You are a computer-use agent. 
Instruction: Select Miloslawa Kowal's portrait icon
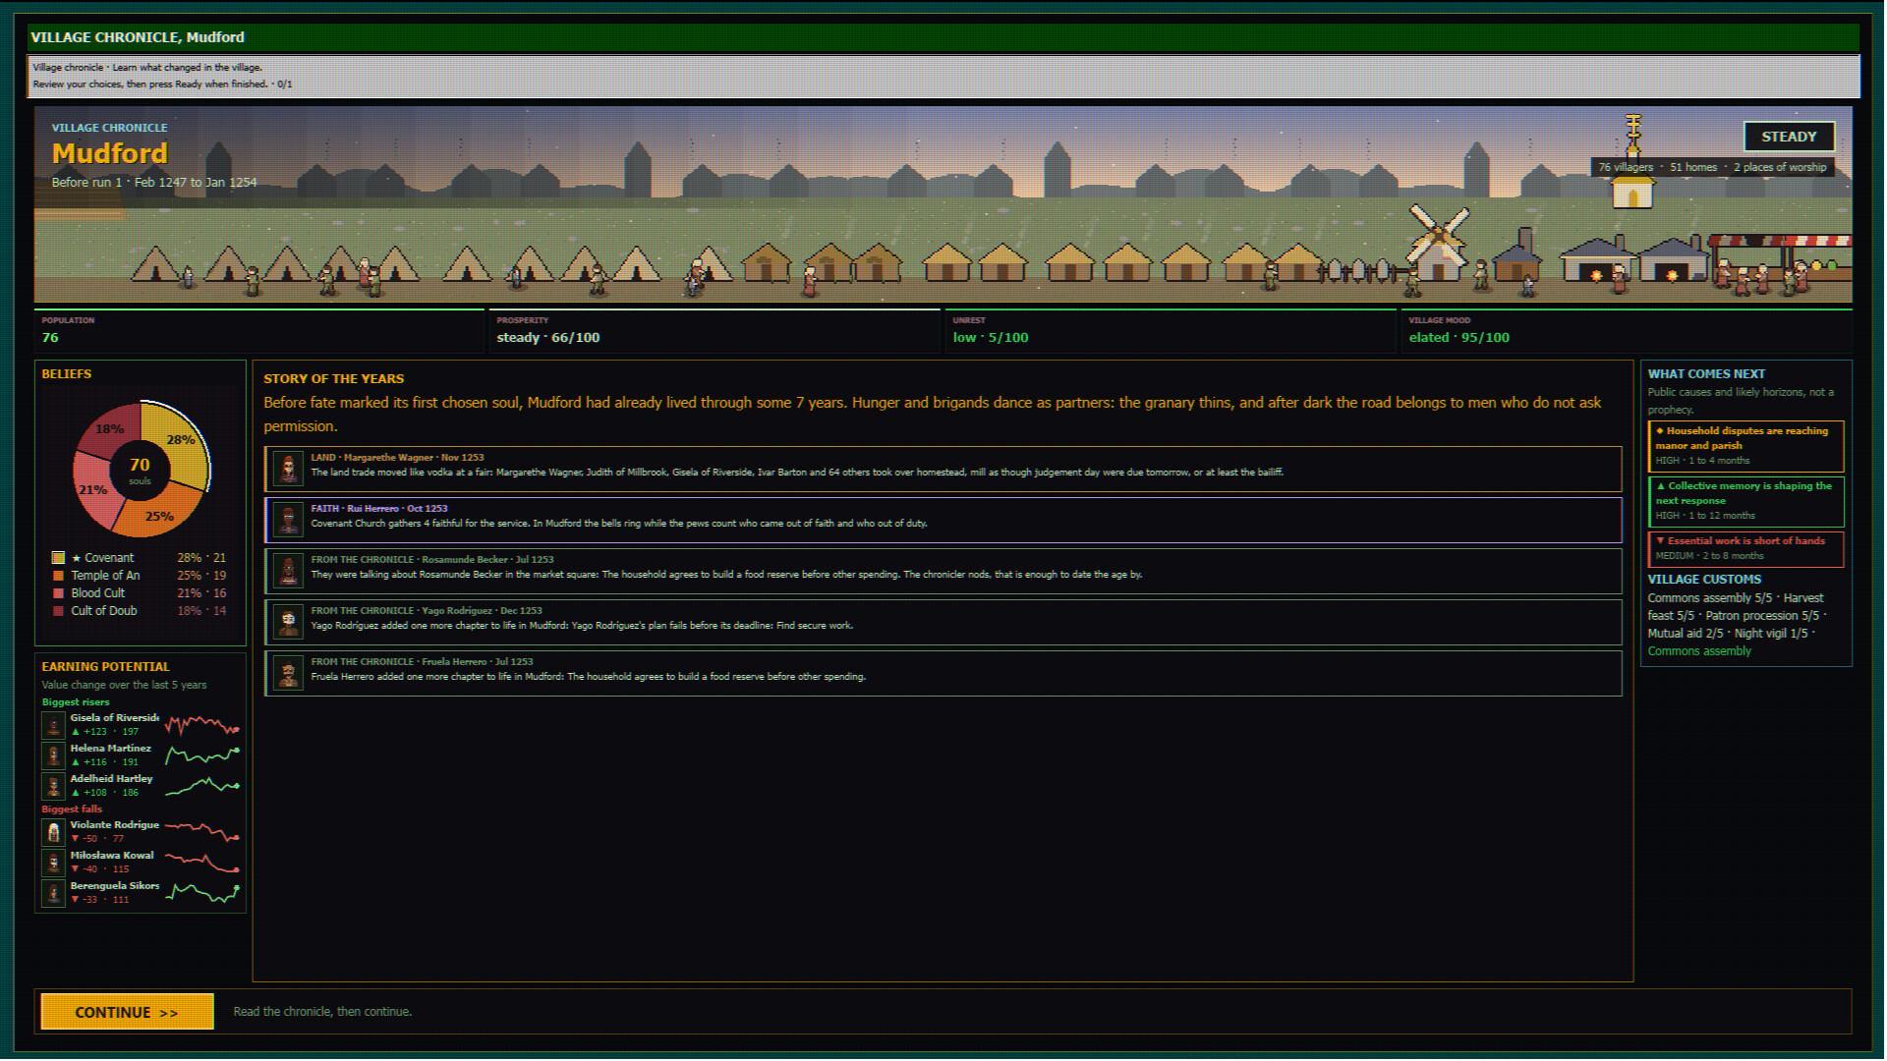[x=54, y=863]
